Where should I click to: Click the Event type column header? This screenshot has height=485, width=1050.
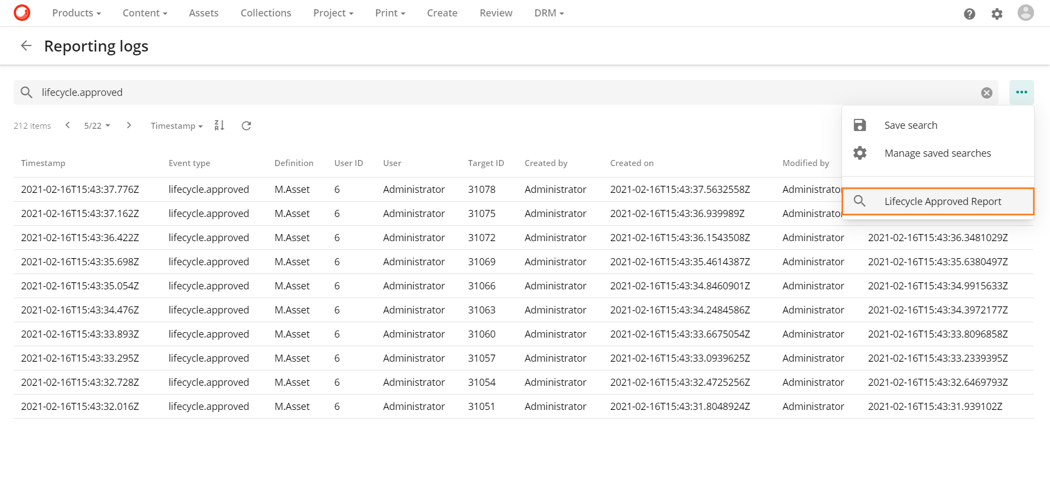click(x=189, y=163)
